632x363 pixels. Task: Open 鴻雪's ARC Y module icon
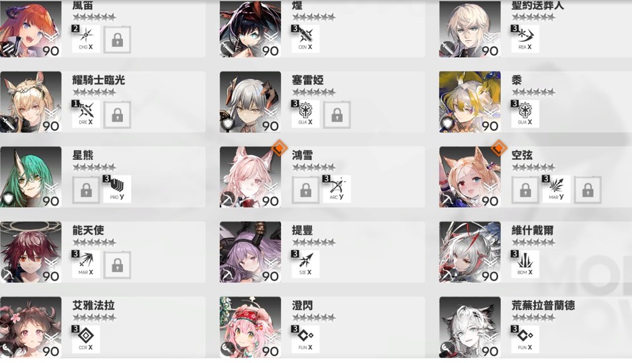pyautogui.click(x=337, y=190)
